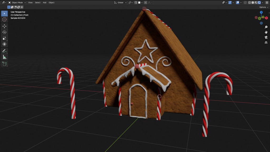Open the Add menu
Viewport: 270px width, 152px height.
pos(45,3)
